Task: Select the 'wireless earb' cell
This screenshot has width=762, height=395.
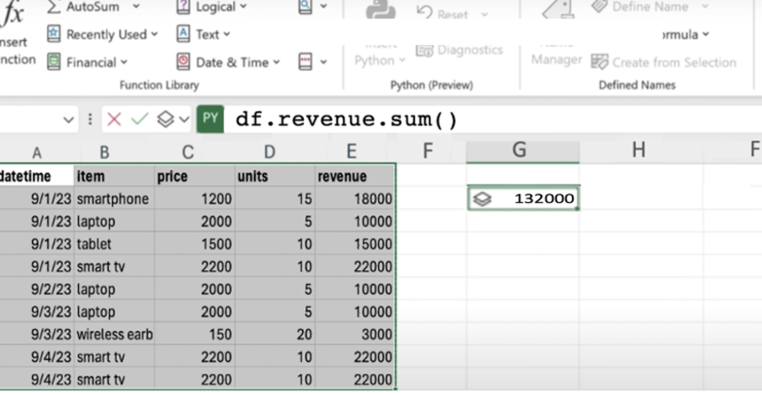Action: coord(115,334)
